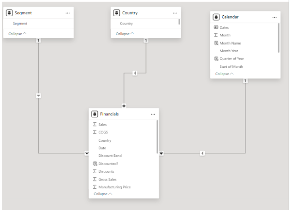The width and height of the screenshot is (290, 210).
Task: Click the calculated column icon beside Discounted?
Action: (x=95, y=163)
